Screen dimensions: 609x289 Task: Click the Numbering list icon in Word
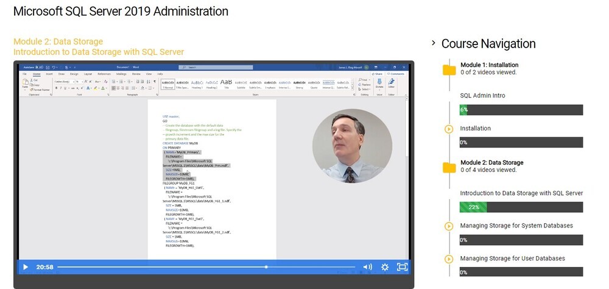click(121, 82)
